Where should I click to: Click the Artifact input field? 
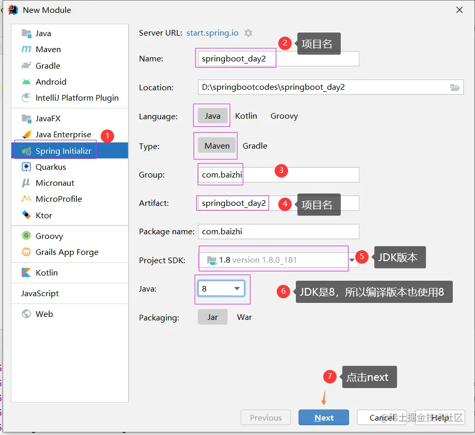pos(279,203)
